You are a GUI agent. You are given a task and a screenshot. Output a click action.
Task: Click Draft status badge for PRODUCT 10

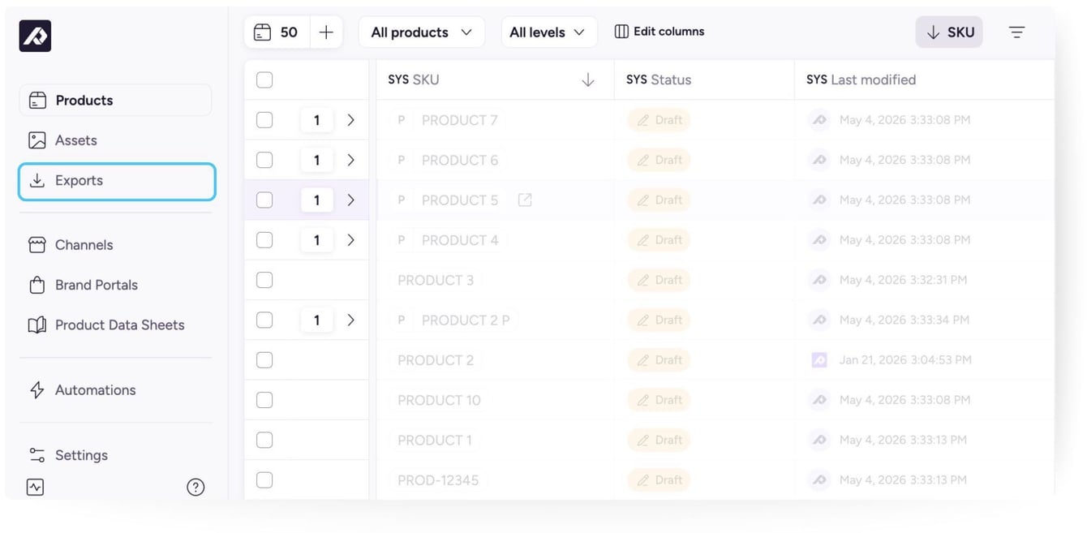[659, 401]
